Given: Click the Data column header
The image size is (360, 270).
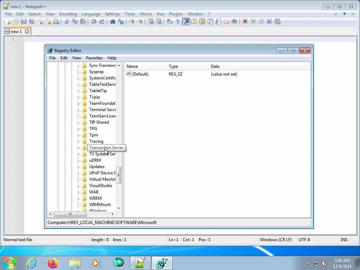Looking at the screenshot, I should [260, 66].
